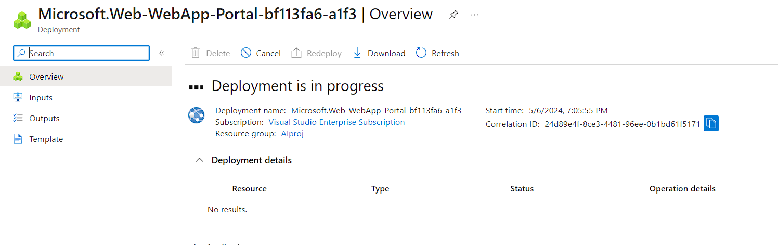Click the Inputs monitor icon
778x245 pixels.
[x=18, y=97]
